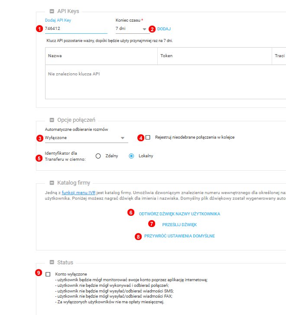The width and height of the screenshot is (286, 315).
Task: Click Przywróć ustawienia domyślne
Action: click(179, 236)
